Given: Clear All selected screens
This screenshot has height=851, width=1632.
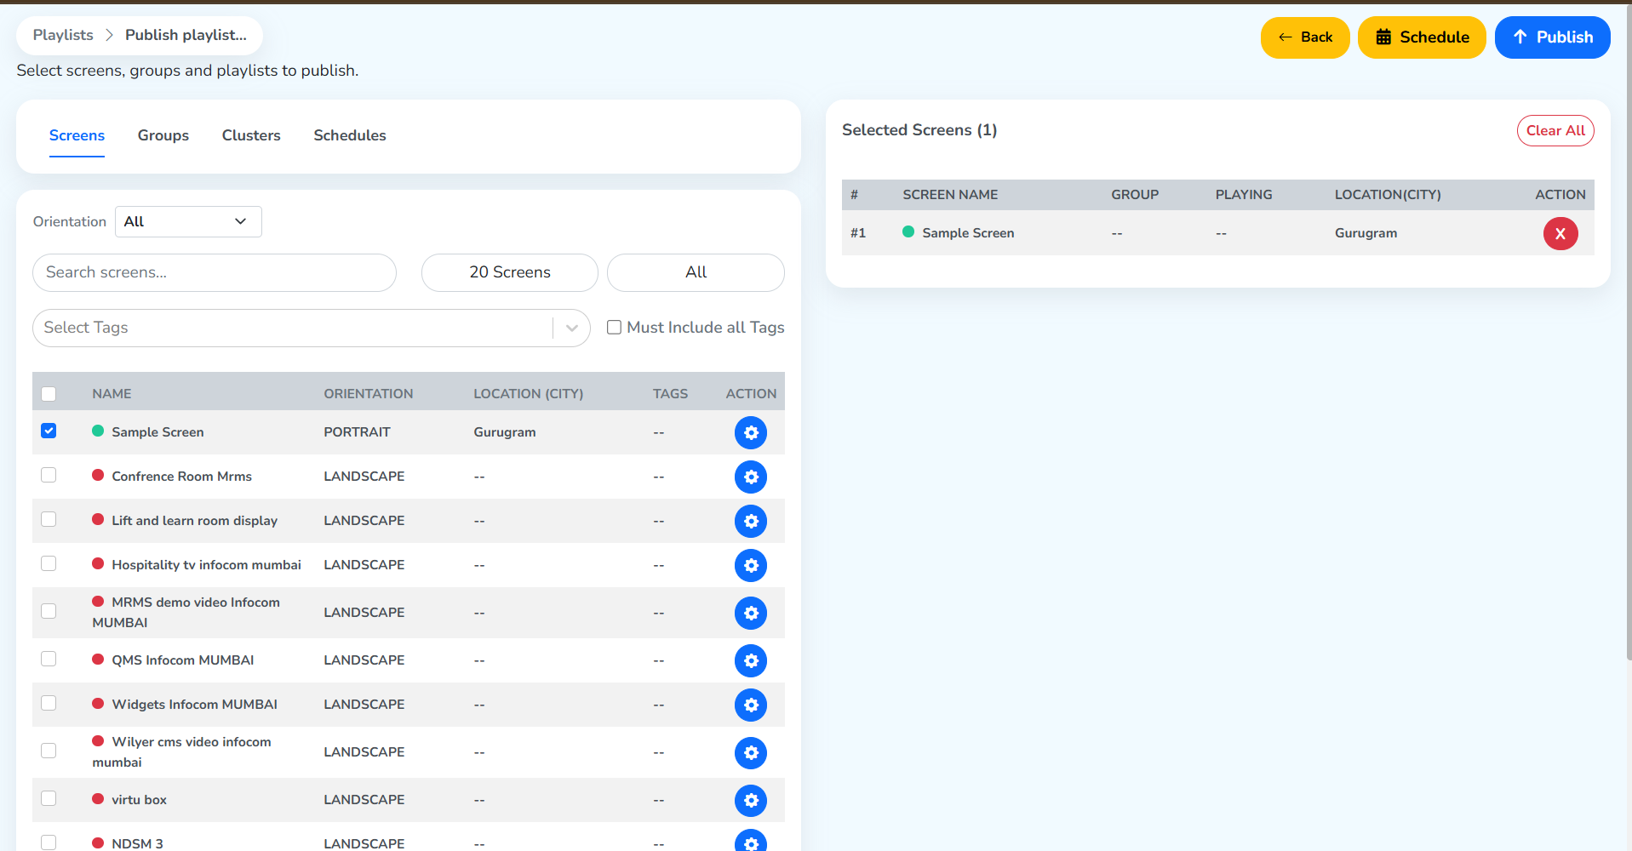Looking at the screenshot, I should (1555, 130).
